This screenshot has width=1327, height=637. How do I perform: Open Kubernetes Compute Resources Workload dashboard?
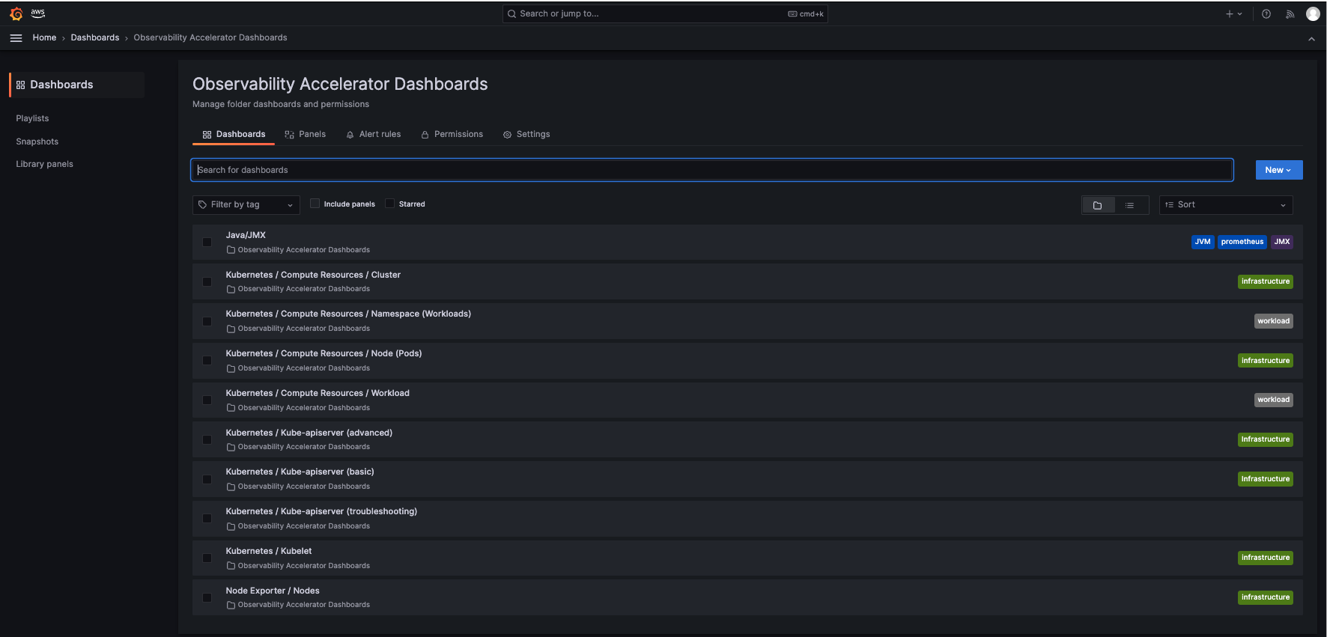coord(318,393)
